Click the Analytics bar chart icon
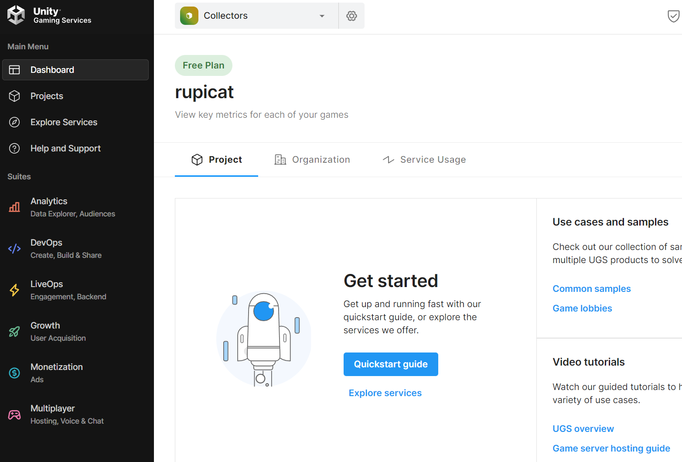Viewport: 682px width, 462px height. pos(14,207)
